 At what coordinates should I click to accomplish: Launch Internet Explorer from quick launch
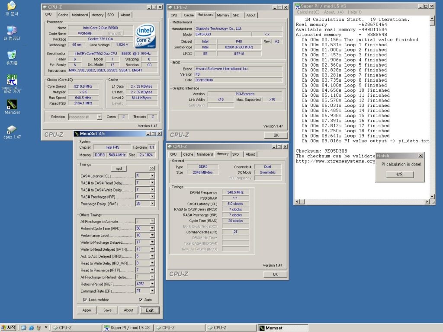tap(31, 328)
